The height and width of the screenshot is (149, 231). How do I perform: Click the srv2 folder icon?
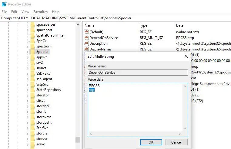pos(32,63)
